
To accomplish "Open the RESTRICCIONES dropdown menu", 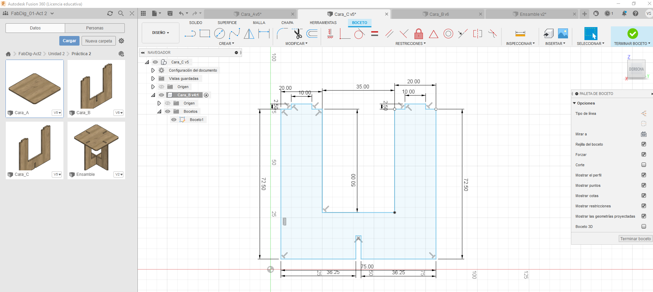I will coord(411,44).
